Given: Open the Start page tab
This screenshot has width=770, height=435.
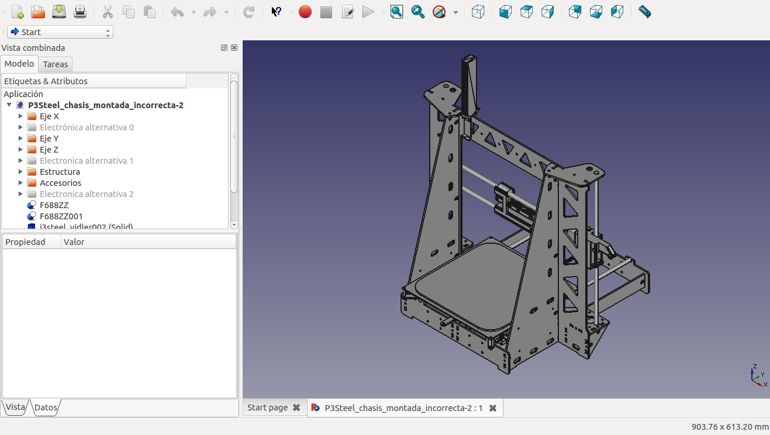Looking at the screenshot, I should (267, 408).
